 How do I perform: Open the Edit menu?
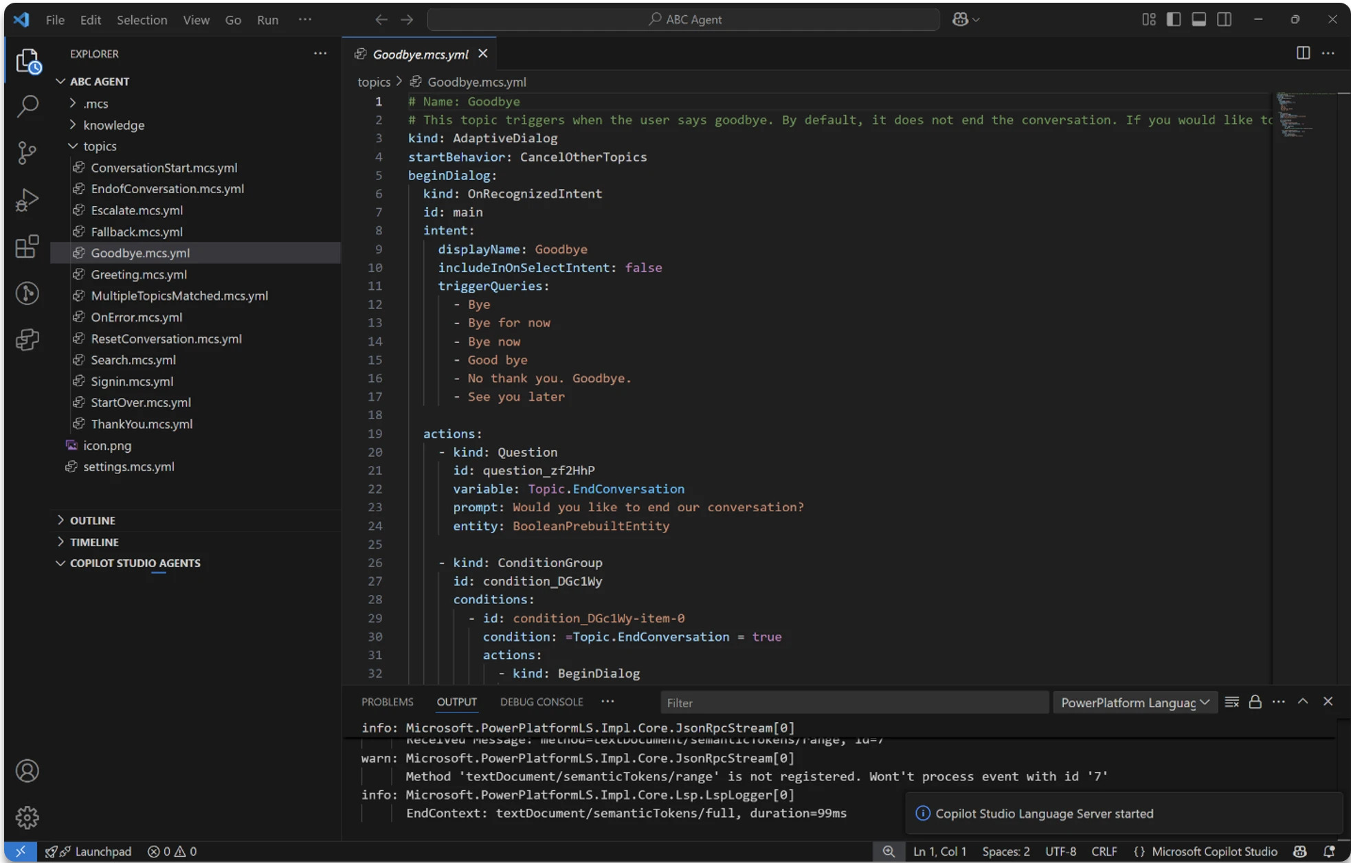pyautogui.click(x=91, y=20)
